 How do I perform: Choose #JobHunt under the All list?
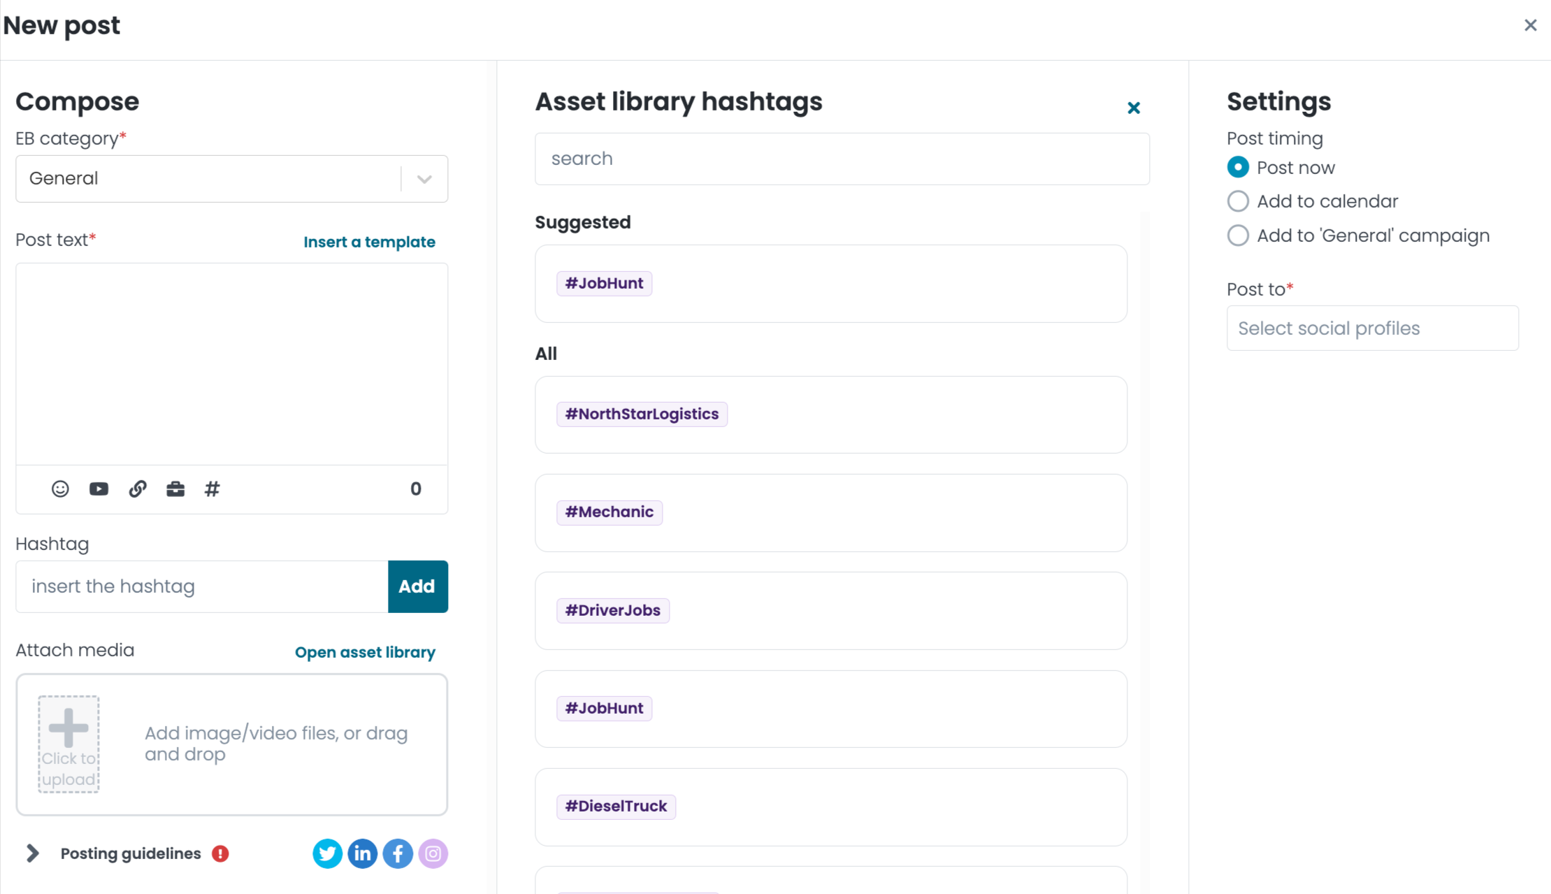[604, 708]
